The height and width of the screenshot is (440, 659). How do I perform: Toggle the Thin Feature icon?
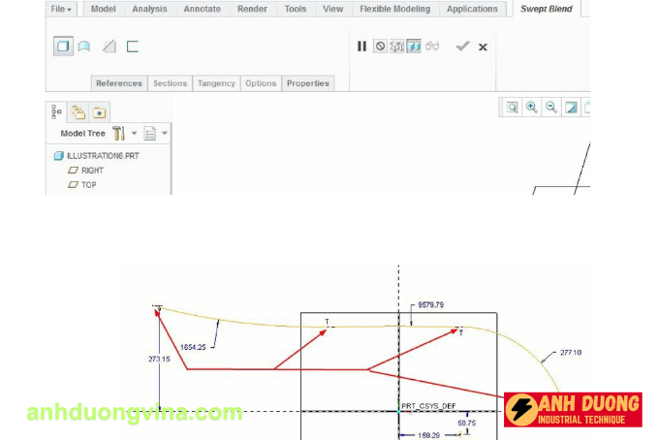pyautogui.click(x=133, y=46)
